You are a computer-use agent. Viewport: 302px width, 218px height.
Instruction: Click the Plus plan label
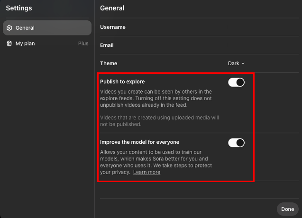[83, 44]
